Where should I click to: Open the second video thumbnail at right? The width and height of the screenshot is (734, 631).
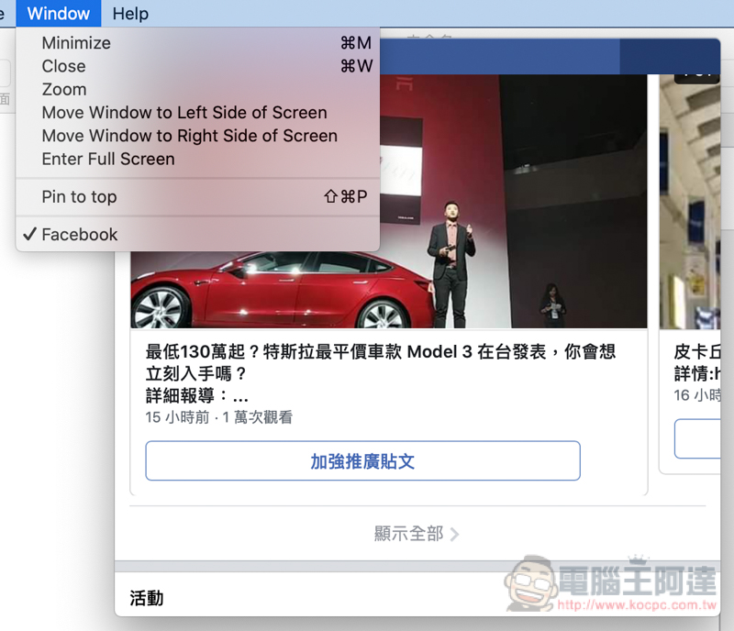click(x=690, y=201)
